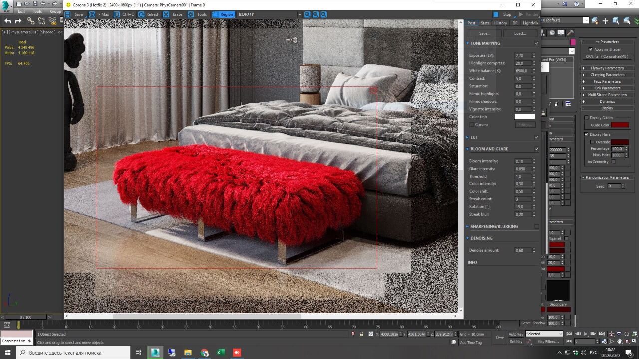Click the Override color swatch
Screen dimensions: 639x359
(x=620, y=142)
